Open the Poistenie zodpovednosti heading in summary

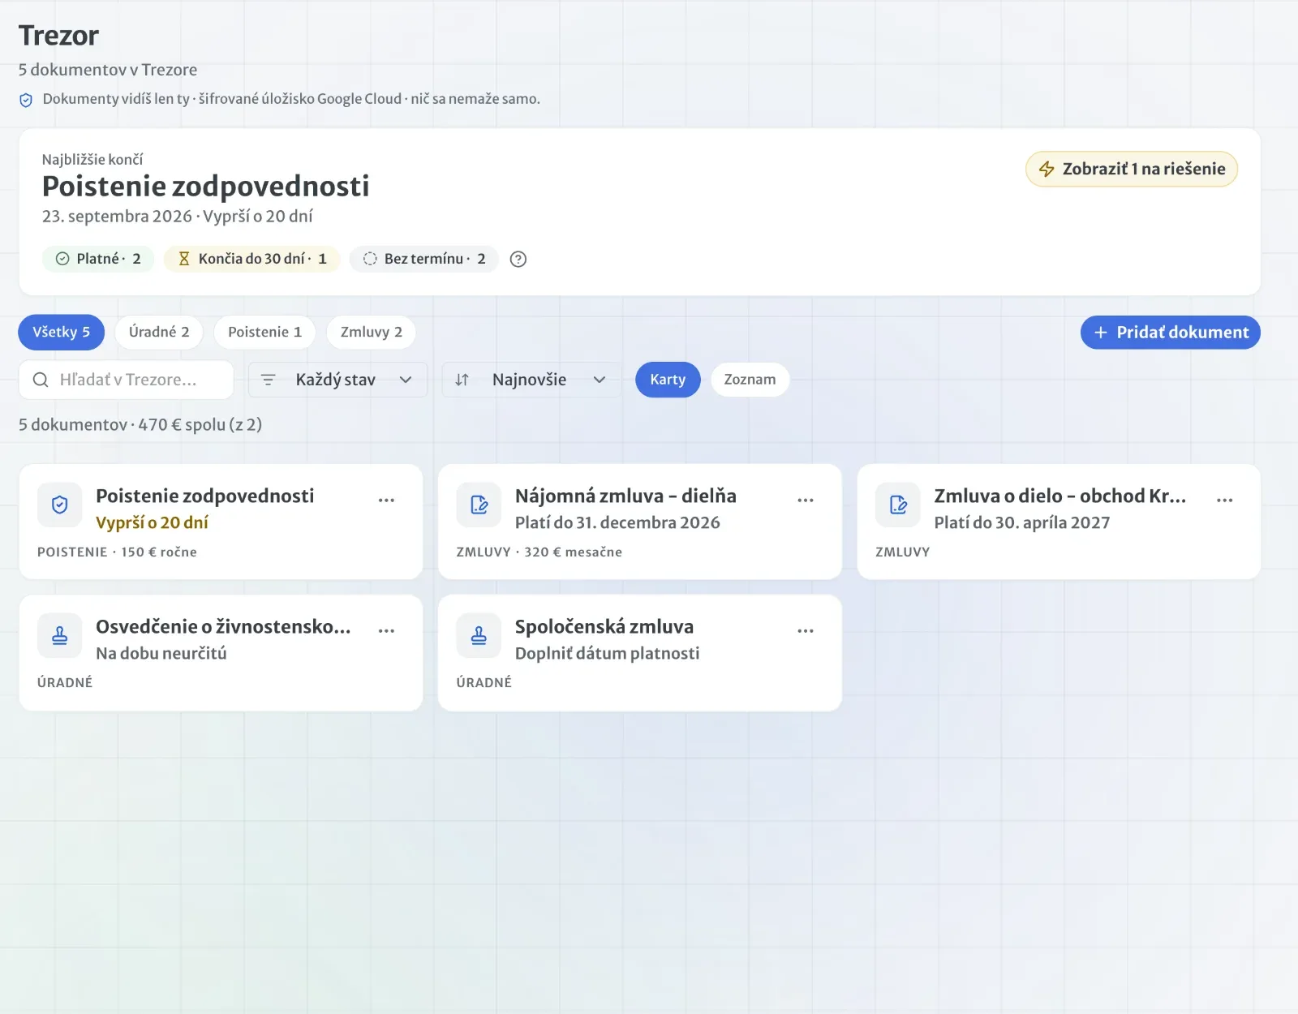coord(206,187)
